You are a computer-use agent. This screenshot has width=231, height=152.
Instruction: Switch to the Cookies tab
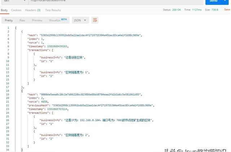(x=16, y=10)
